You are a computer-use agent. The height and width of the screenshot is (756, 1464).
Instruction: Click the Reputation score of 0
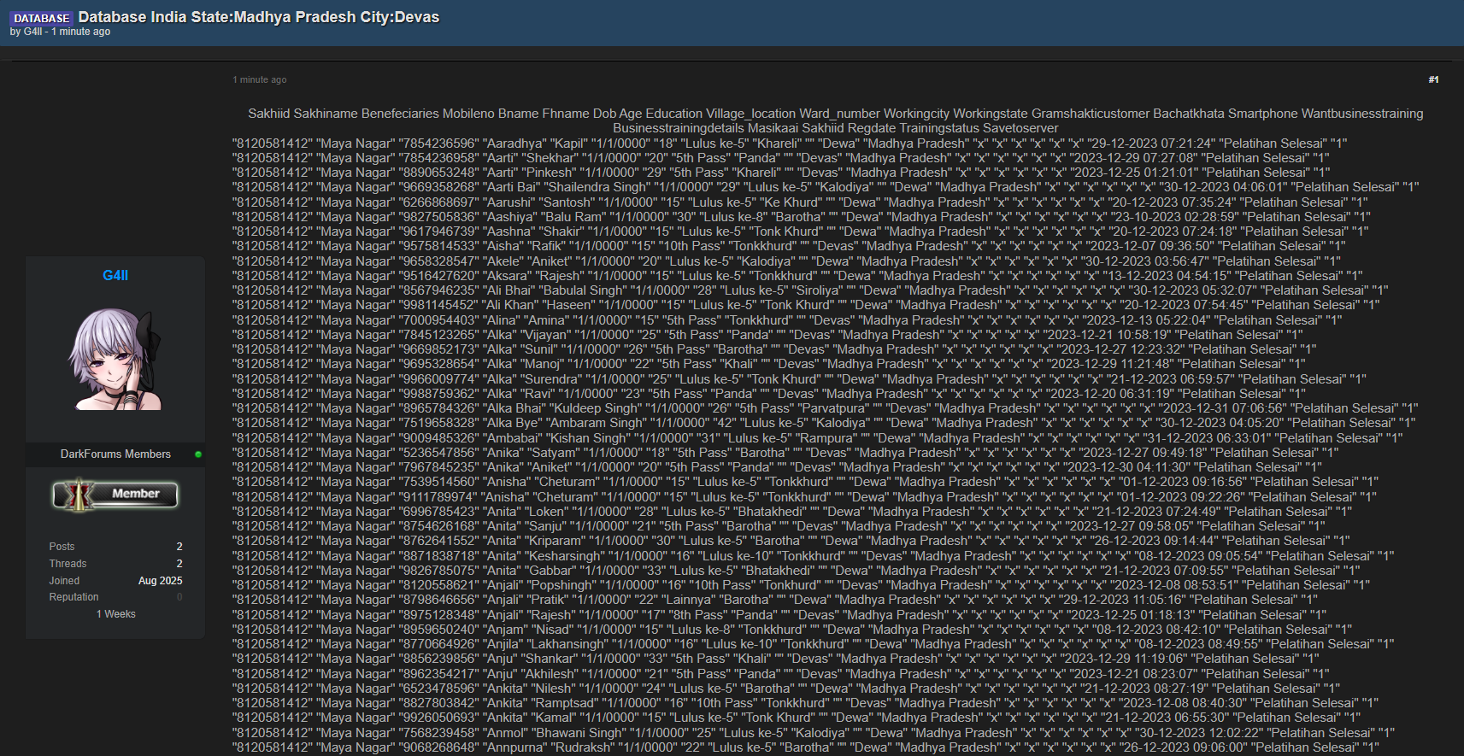point(179,597)
